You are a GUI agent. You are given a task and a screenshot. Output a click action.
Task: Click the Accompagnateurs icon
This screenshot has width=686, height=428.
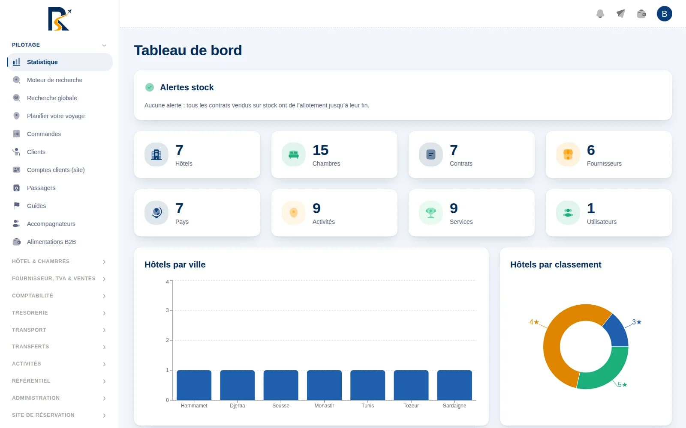(x=16, y=224)
